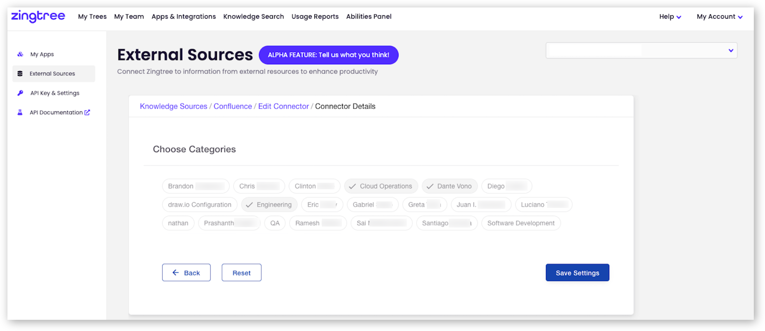
Task: Toggle the Ramesh category chip
Action: pyautogui.click(x=318, y=223)
